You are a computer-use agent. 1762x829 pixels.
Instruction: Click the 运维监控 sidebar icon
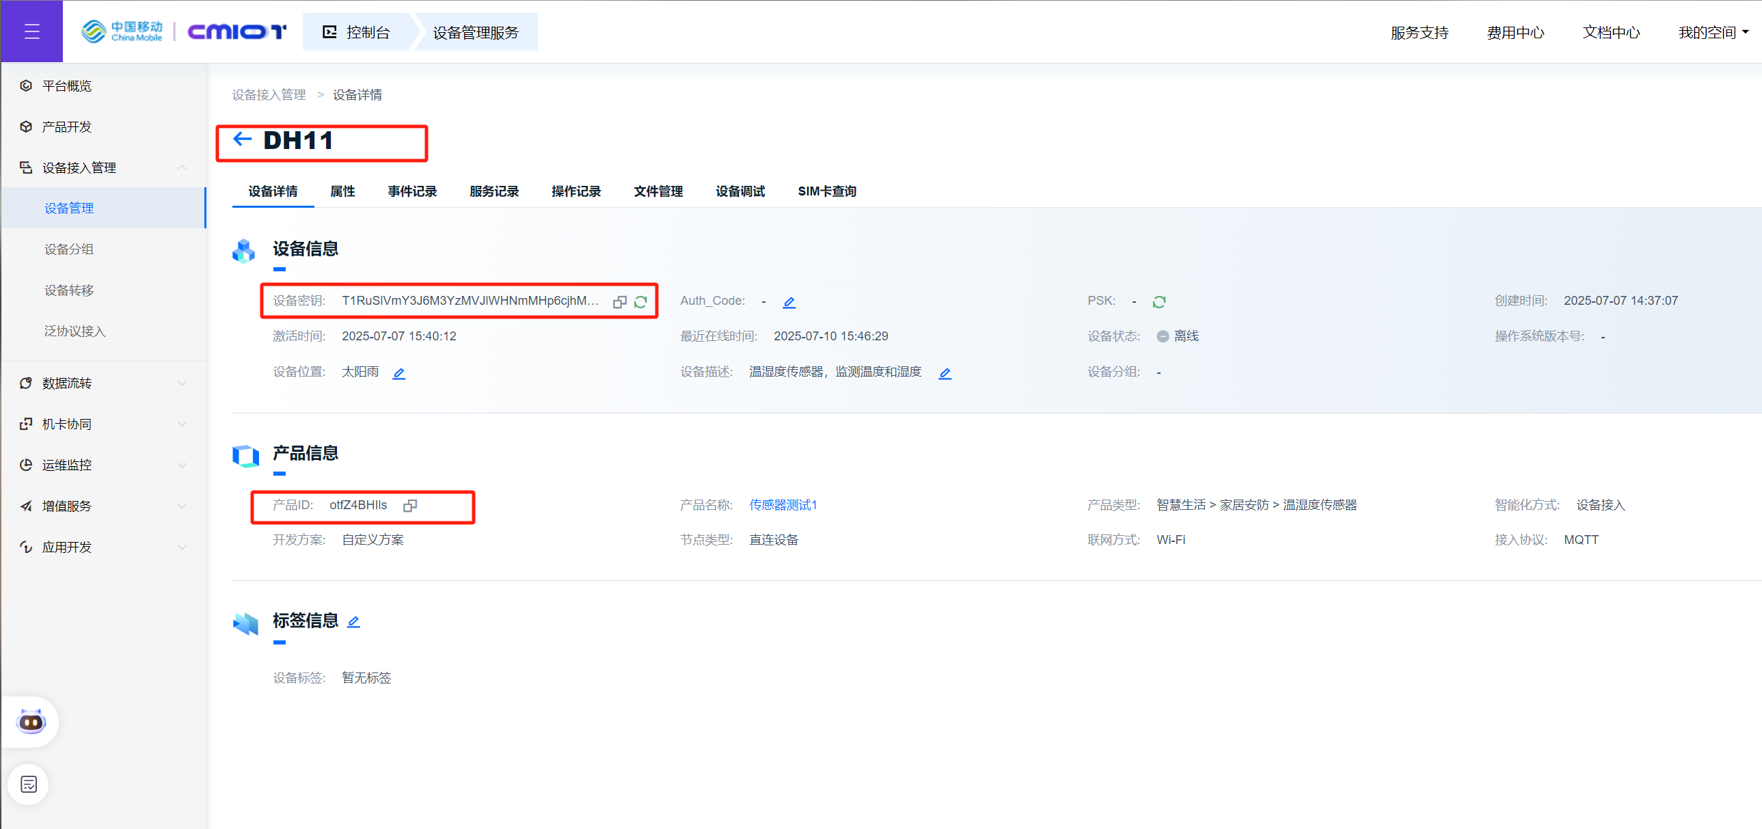(x=26, y=465)
